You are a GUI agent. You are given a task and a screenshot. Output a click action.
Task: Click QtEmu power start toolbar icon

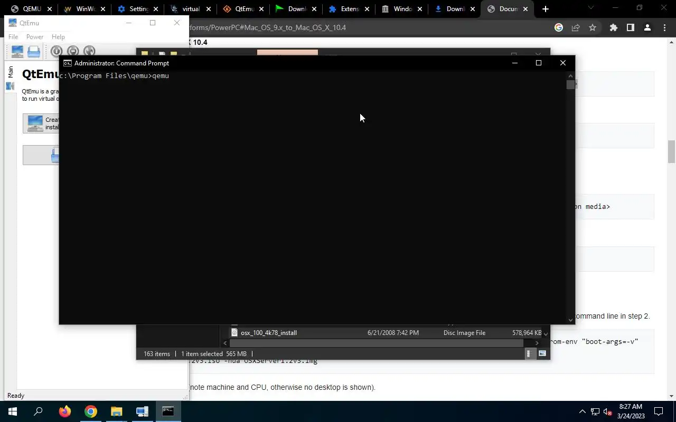(x=57, y=51)
